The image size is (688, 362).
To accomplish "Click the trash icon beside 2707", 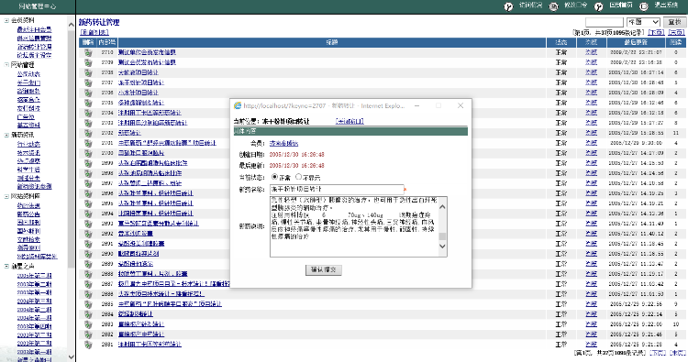I will [x=88, y=82].
